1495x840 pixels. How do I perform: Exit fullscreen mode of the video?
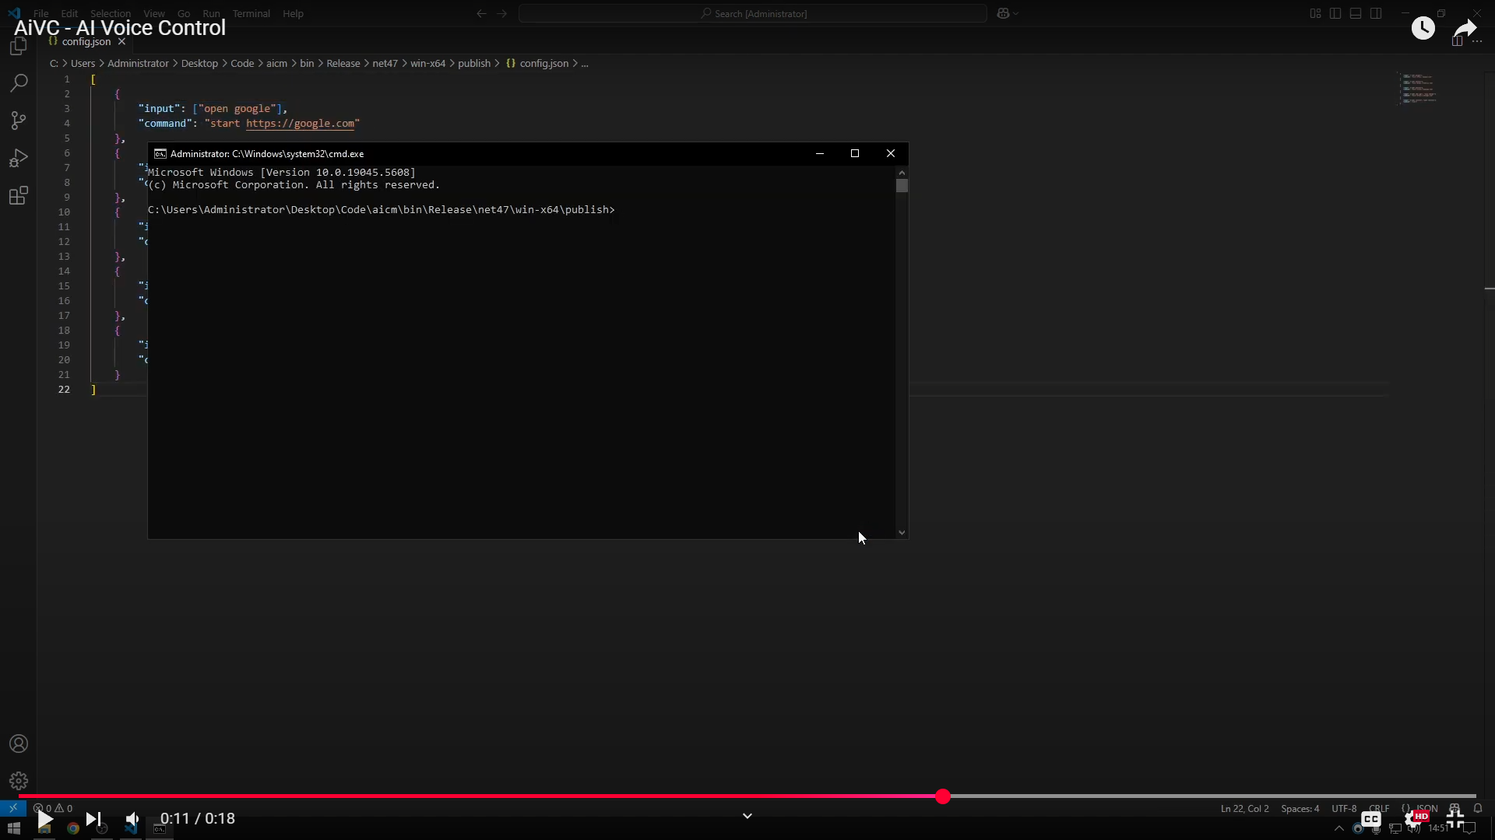[1455, 819]
